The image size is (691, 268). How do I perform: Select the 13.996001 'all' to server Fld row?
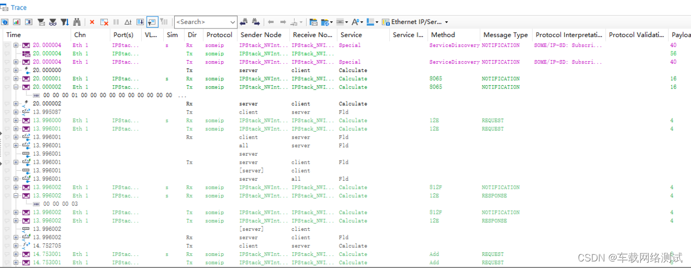pos(345,146)
